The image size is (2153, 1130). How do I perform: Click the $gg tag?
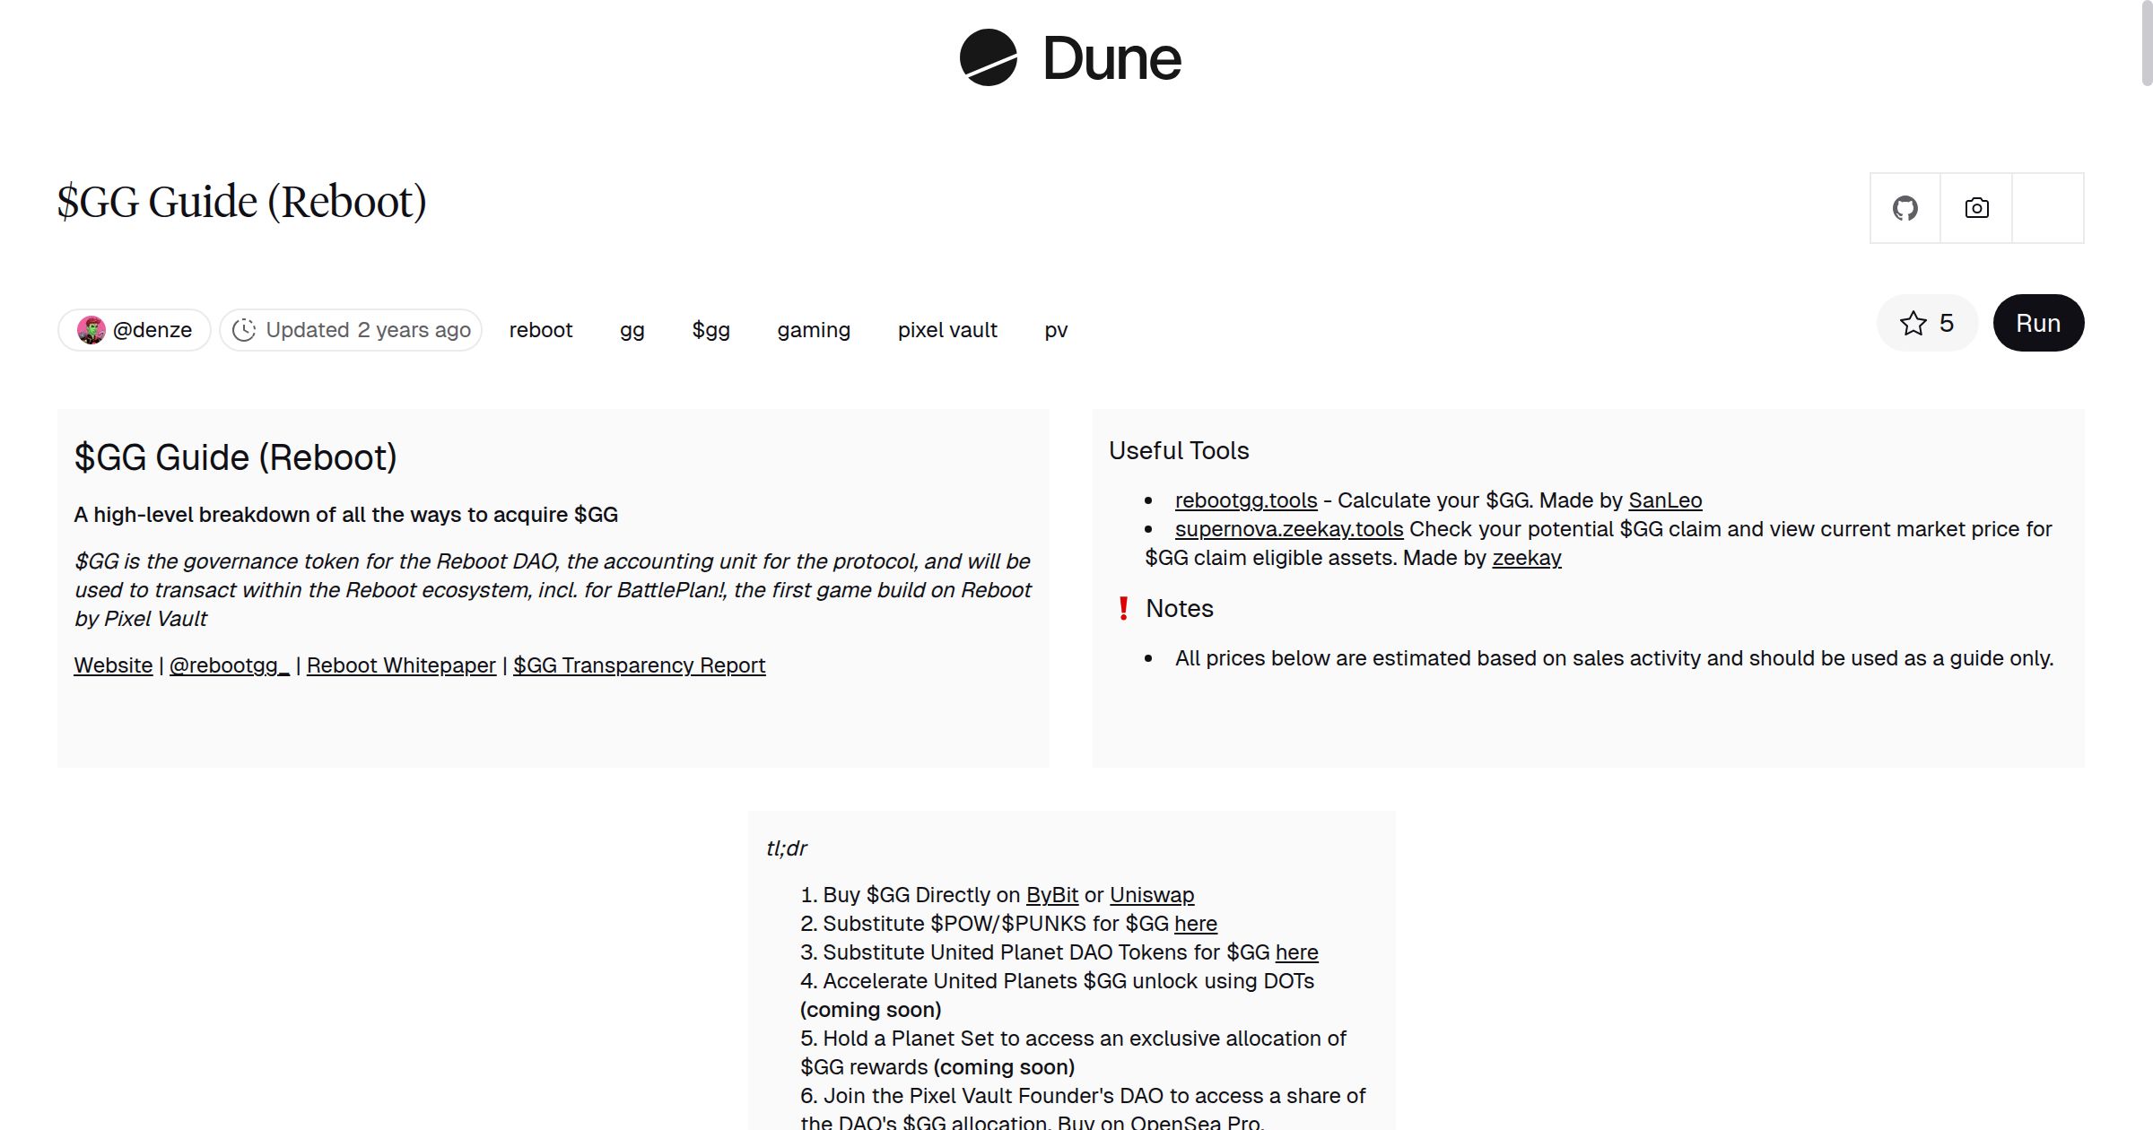[x=710, y=330]
